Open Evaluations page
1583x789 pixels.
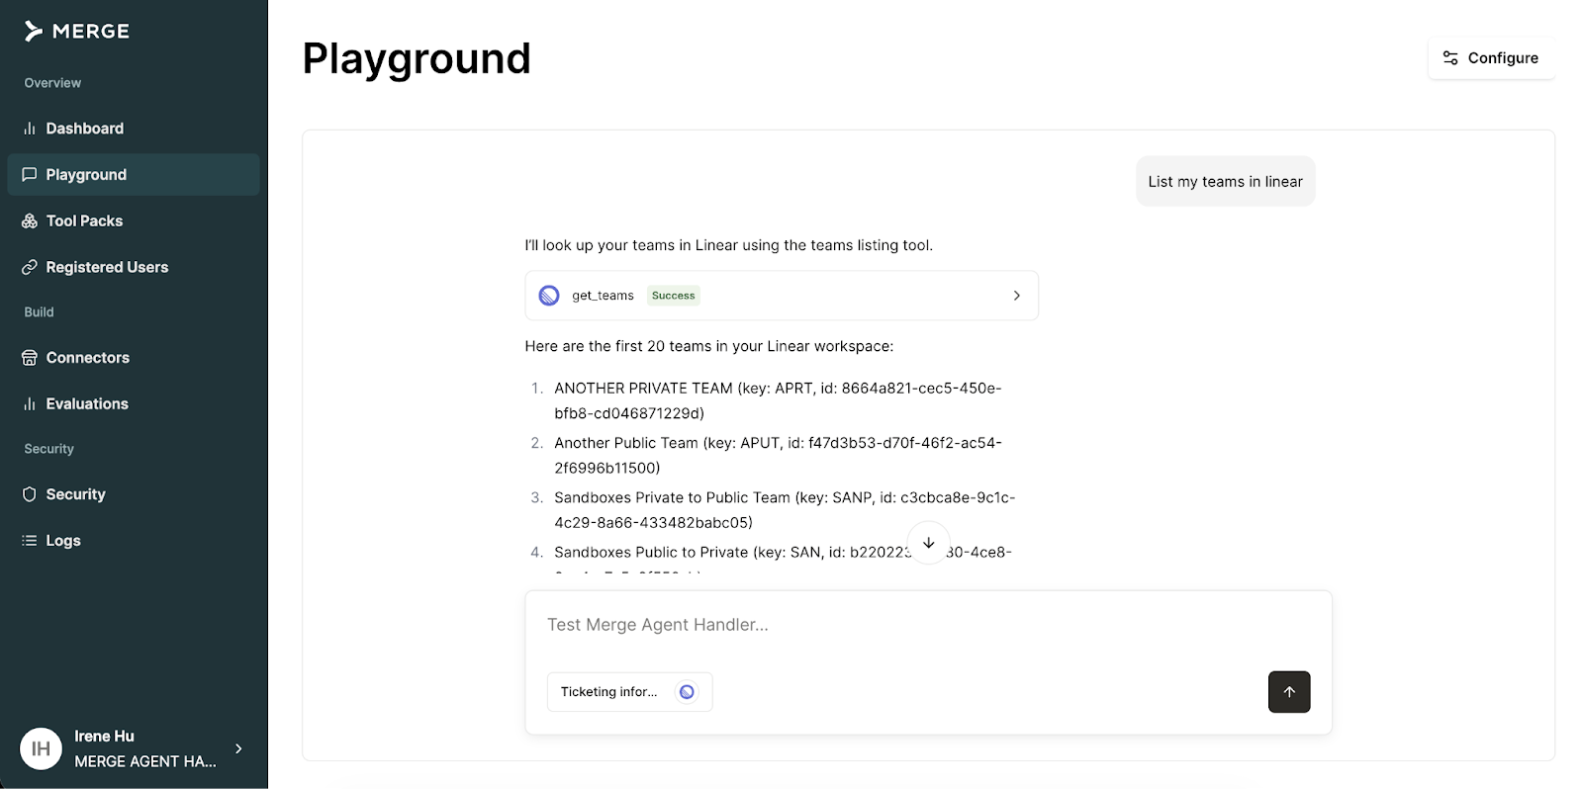[134, 403]
